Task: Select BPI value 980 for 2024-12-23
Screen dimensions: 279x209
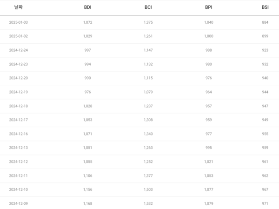Action: (x=208, y=64)
